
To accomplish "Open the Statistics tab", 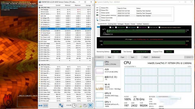I will (x=146, y=24).
